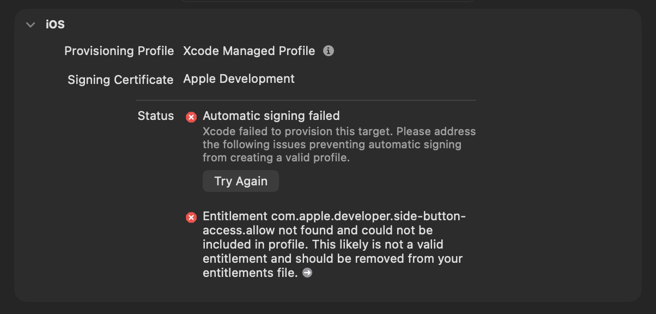Click the 'from creating a valid profile.' text line

click(x=276, y=158)
